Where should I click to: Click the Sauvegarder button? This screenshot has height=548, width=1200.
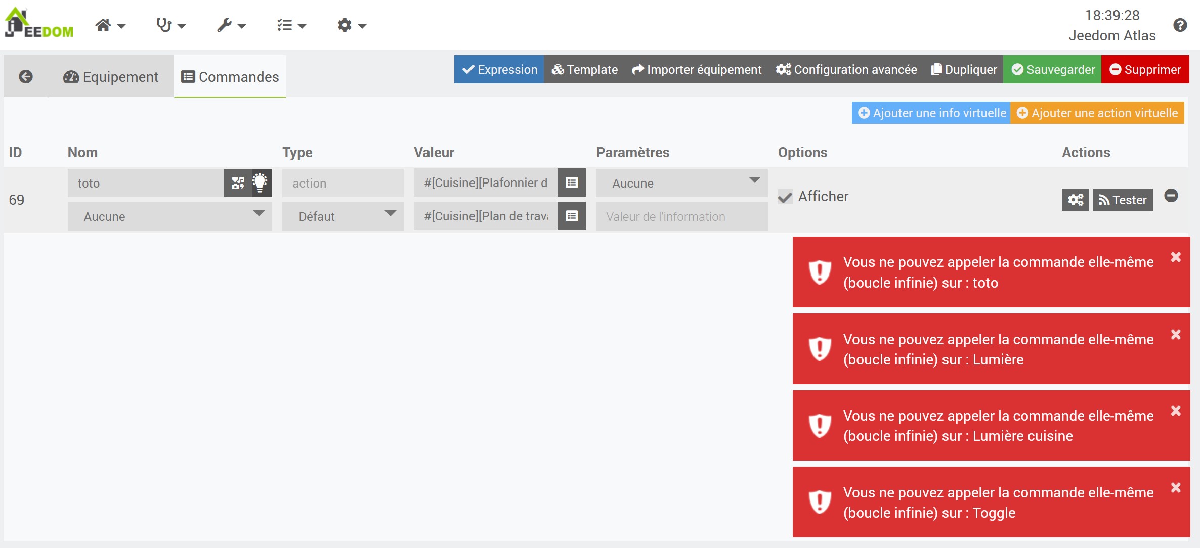(x=1052, y=70)
